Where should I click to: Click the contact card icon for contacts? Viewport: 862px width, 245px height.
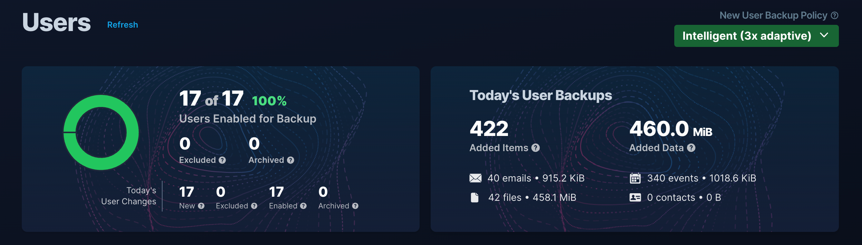635,197
